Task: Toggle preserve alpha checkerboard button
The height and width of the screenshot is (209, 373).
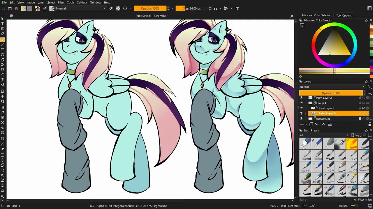Action: [118, 8]
